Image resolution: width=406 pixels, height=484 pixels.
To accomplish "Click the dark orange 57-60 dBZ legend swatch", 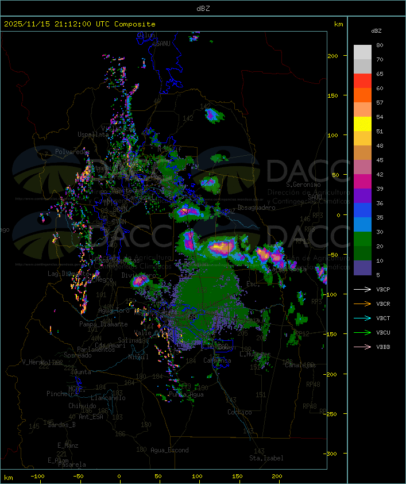I will [362, 95].
